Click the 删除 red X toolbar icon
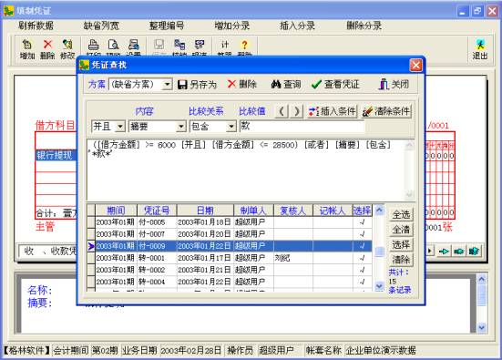502x360 pixels. click(x=47, y=49)
